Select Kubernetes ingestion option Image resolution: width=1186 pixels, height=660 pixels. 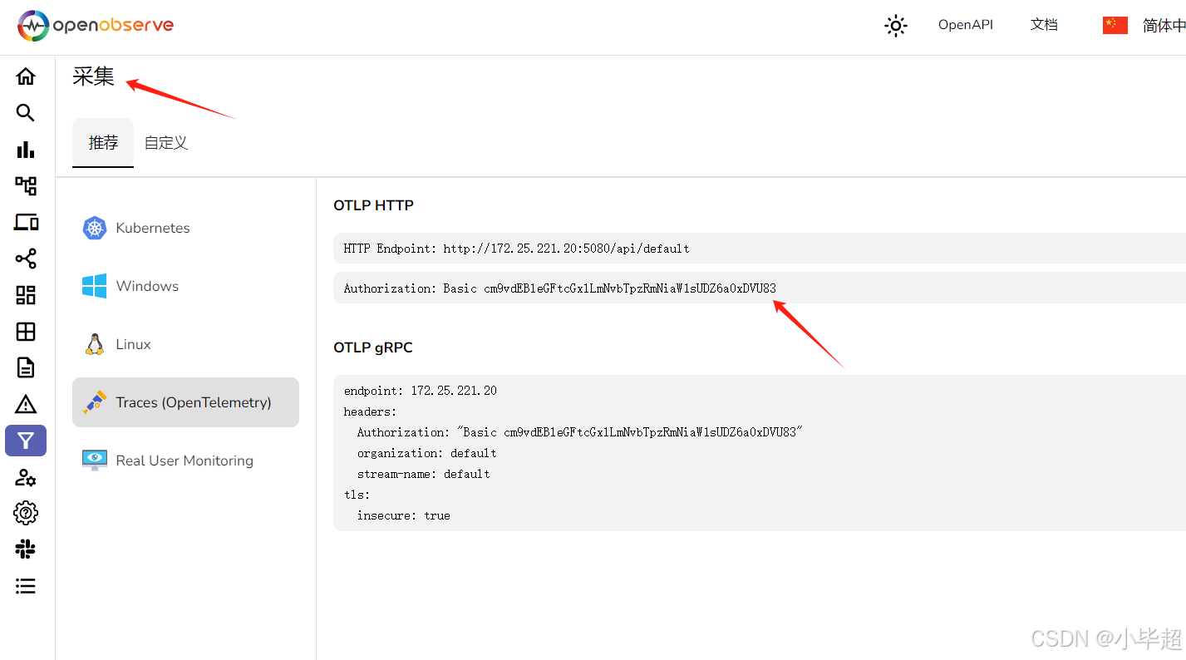[x=185, y=228]
